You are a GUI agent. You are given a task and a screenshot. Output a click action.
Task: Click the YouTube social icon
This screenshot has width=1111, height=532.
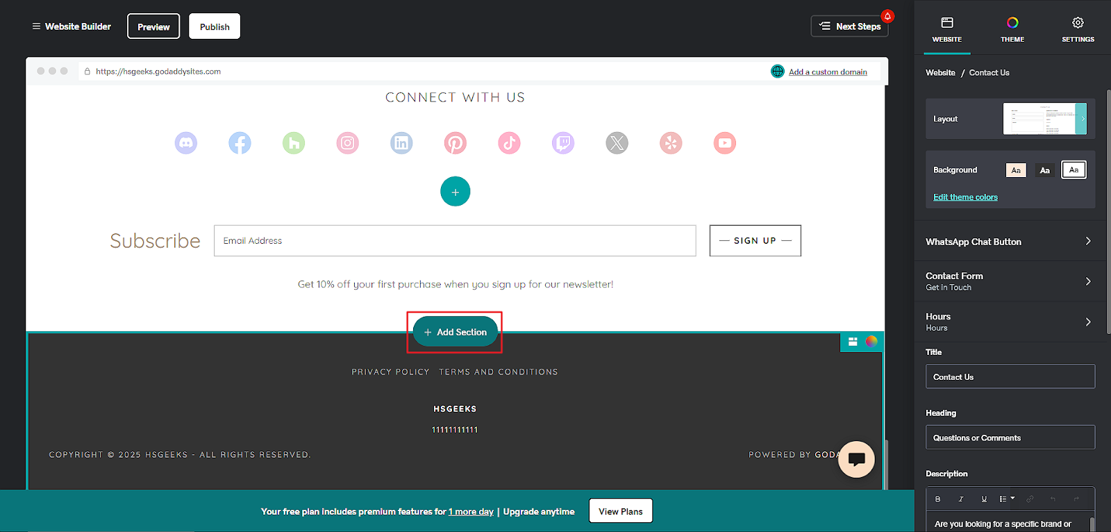[x=725, y=143]
